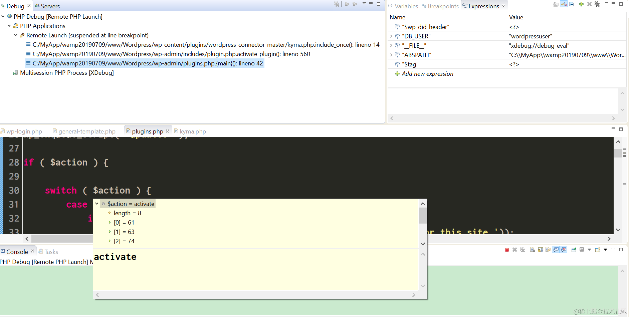Toggle show console on standard error change
This screenshot has width=629, height=317.
click(x=564, y=250)
